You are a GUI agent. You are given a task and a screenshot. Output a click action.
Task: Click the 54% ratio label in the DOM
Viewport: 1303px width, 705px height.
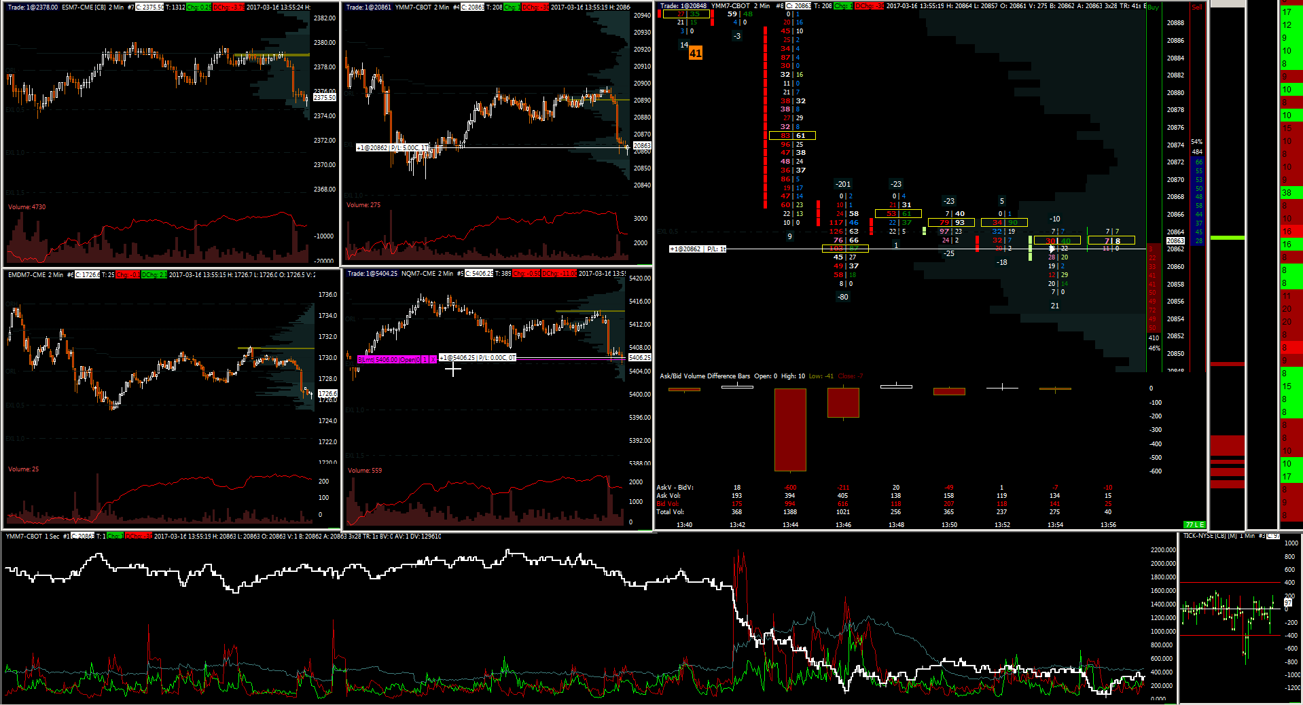click(1196, 142)
